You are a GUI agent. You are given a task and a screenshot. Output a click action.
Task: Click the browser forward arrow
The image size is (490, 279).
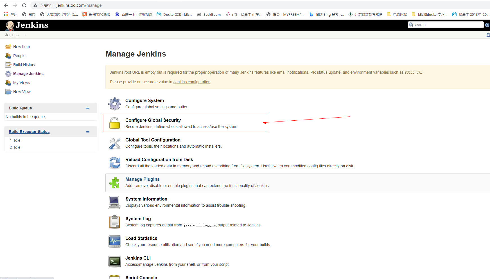15,5
